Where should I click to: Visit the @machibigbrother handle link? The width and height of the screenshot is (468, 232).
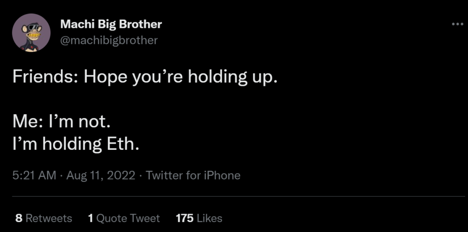click(x=109, y=40)
